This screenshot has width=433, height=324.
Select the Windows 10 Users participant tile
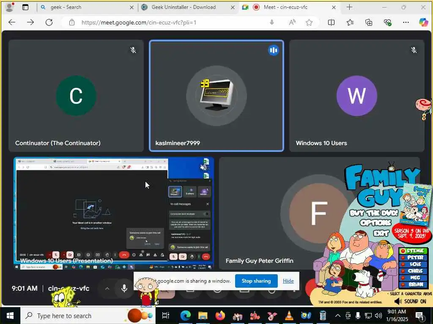357,96
